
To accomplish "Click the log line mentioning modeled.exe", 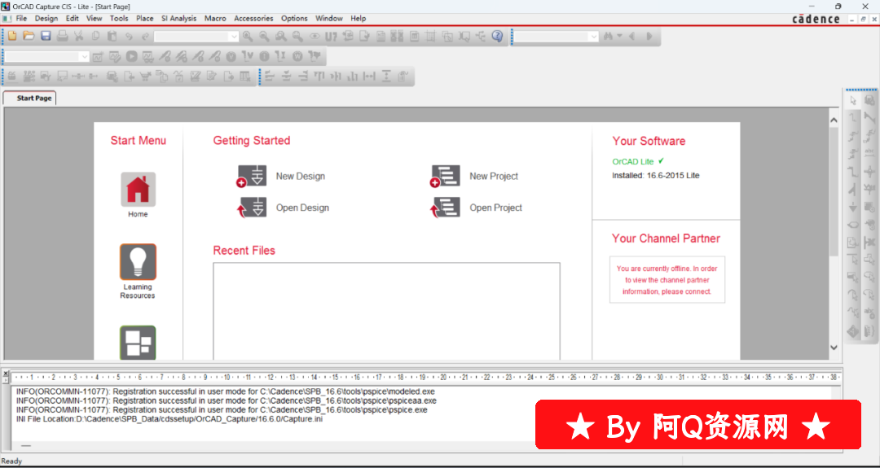I will pyautogui.click(x=226, y=391).
